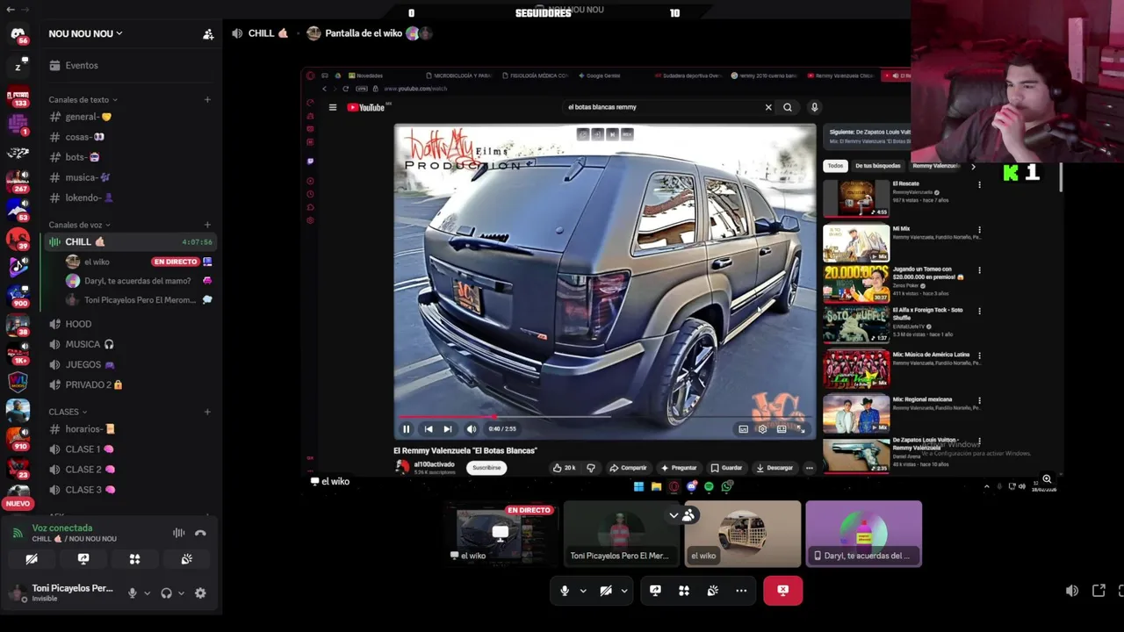Image resolution: width=1124 pixels, height=632 pixels.
Task: Open the general text channel
Action: [129, 117]
